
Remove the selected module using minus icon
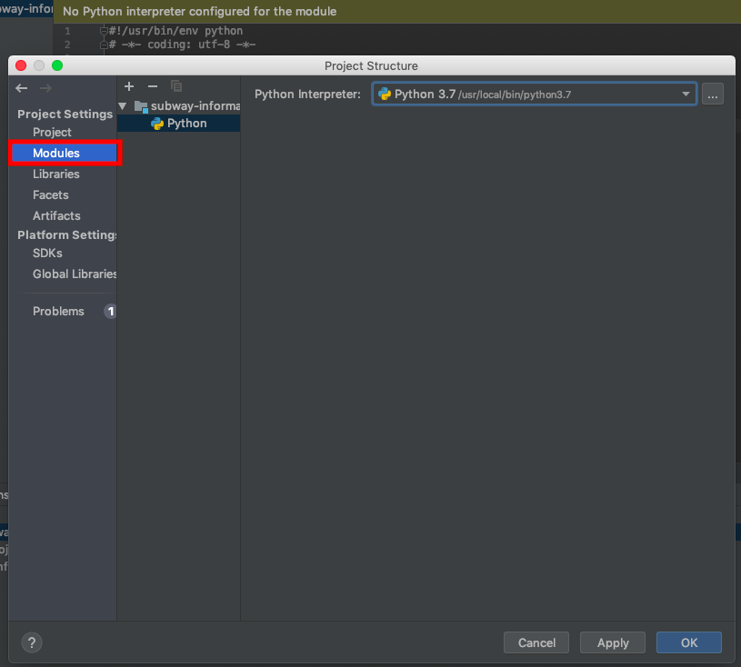pyautogui.click(x=151, y=86)
